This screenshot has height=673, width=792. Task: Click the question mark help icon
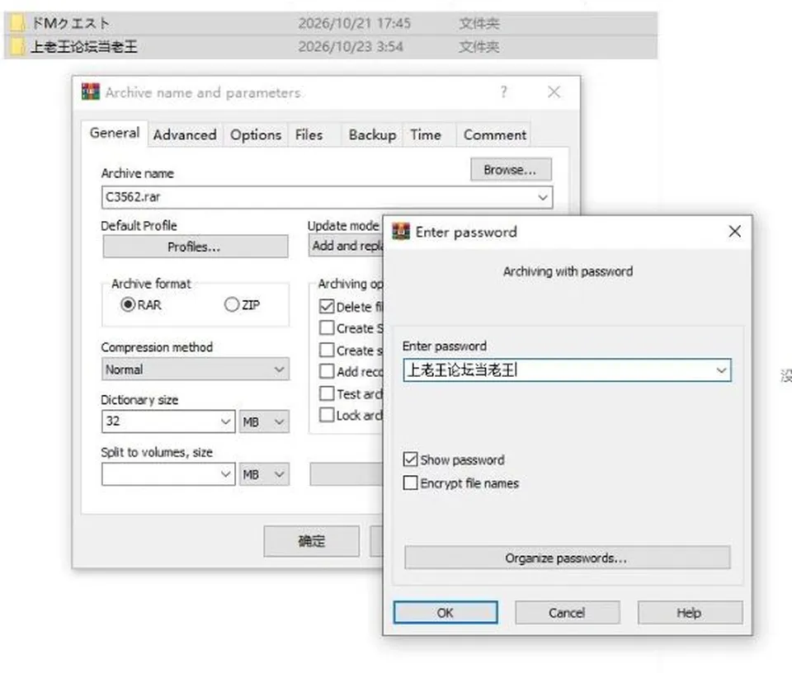tap(503, 92)
